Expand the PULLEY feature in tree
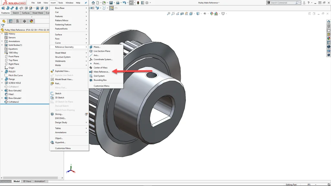The height and width of the screenshot is (186, 331). 2,72
